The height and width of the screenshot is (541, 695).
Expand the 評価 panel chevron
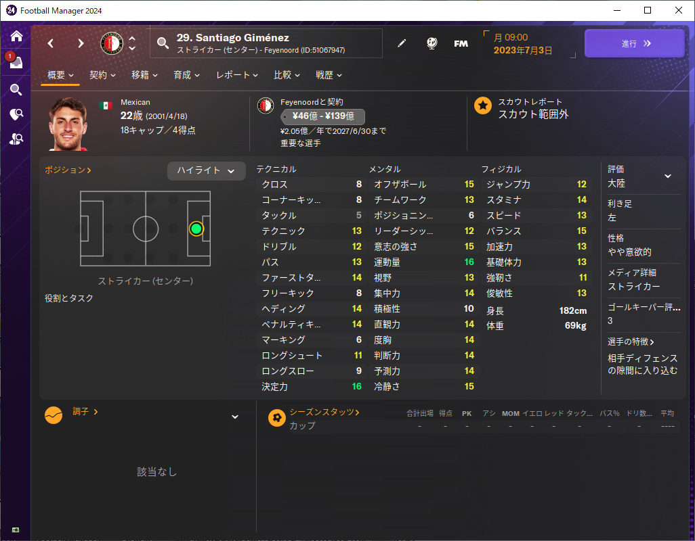[667, 176]
